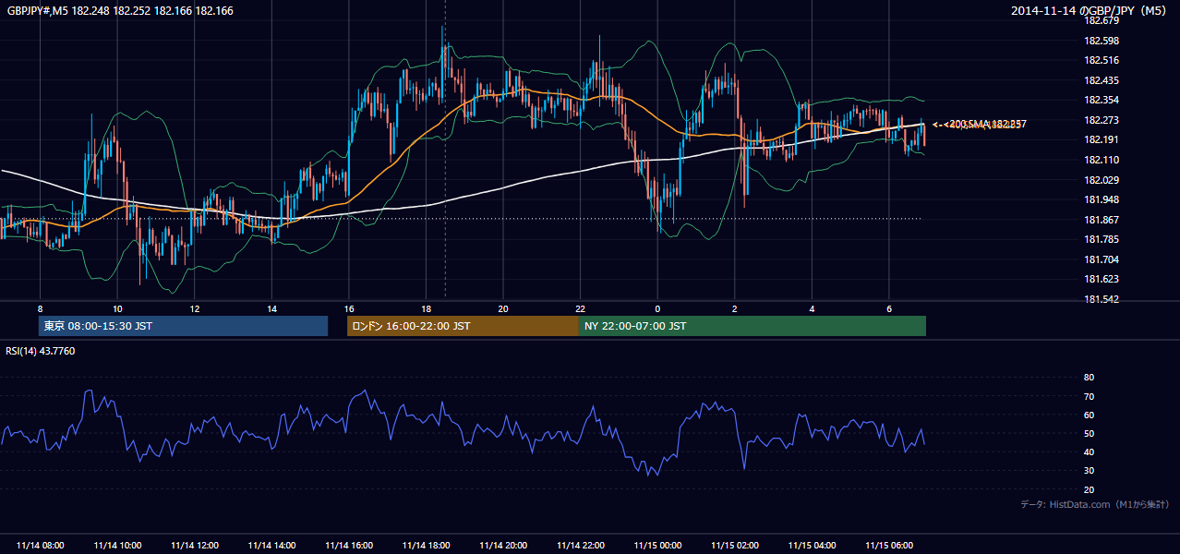
Task: Click price axis value 181.948
Action: 1101,199
